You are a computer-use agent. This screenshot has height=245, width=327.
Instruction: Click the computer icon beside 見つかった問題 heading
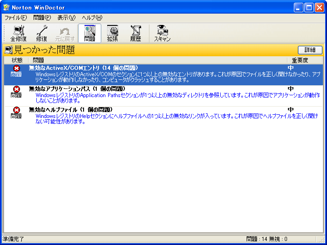(9, 50)
